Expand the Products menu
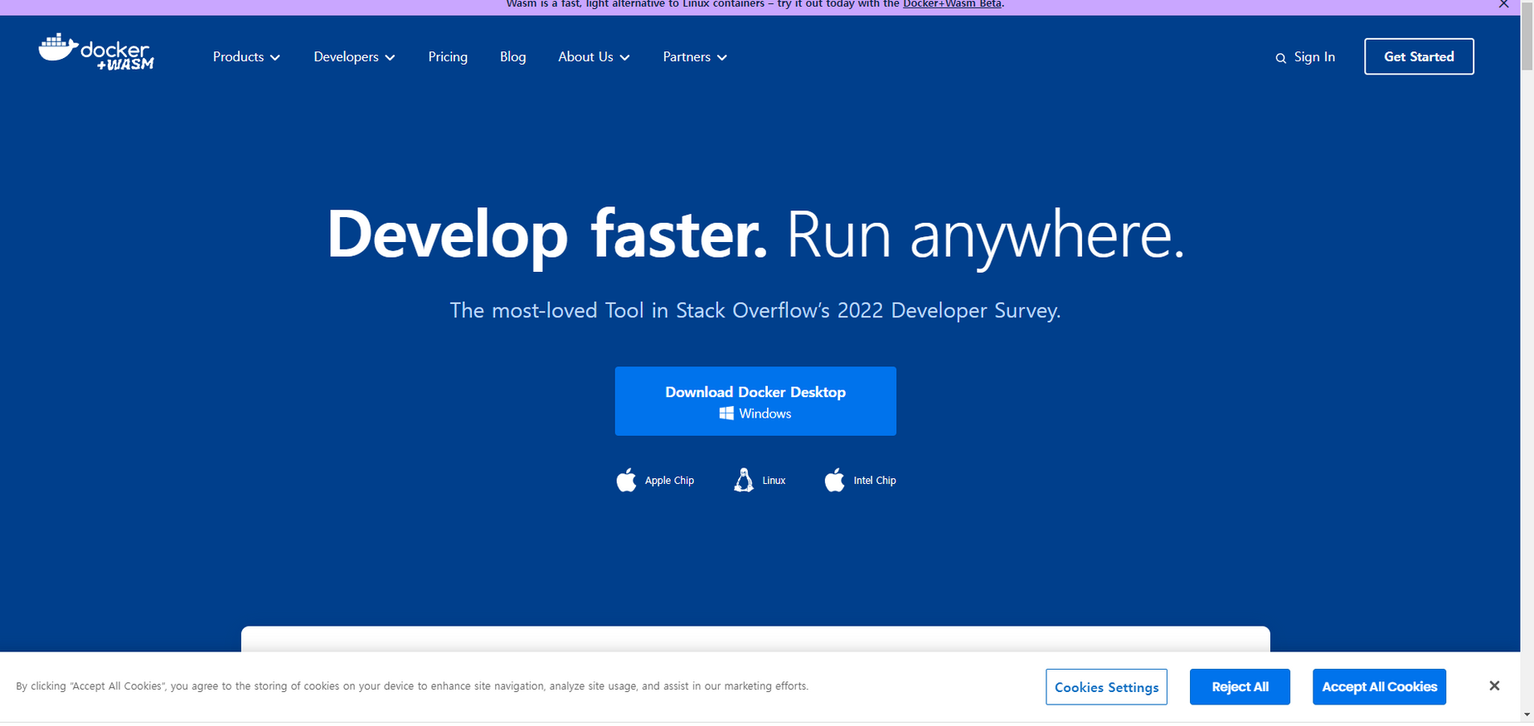 (x=246, y=57)
